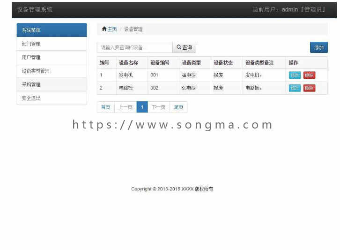Go to 主页 breadcrumb link
Viewport: 340px width, 250px height.
click(x=112, y=29)
